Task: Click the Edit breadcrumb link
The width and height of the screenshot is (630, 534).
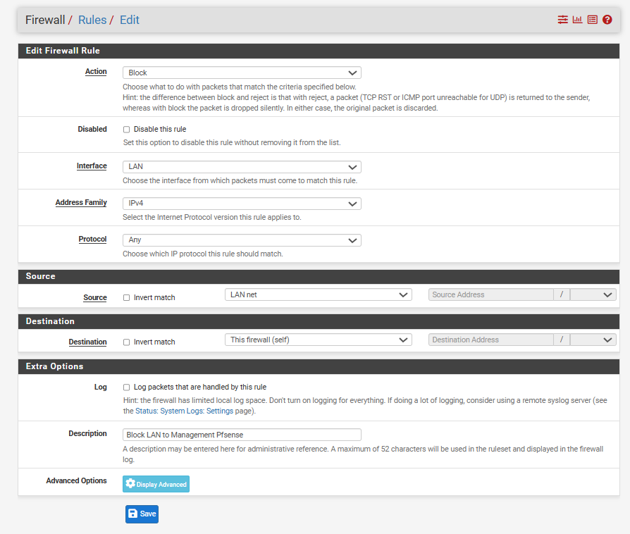Action: pyautogui.click(x=130, y=20)
